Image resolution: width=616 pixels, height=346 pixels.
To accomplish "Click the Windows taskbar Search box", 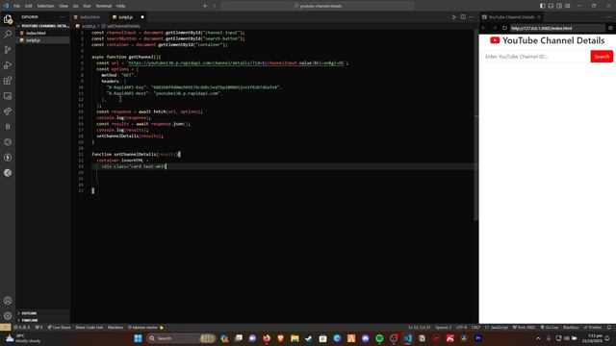I will click(181, 338).
